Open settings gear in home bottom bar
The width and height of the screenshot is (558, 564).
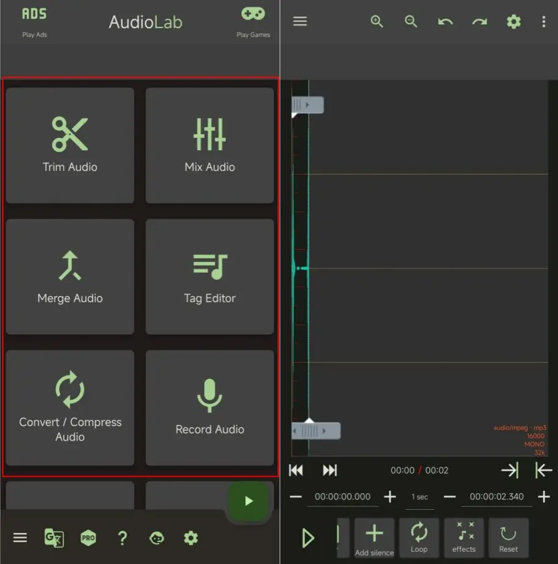(x=191, y=538)
